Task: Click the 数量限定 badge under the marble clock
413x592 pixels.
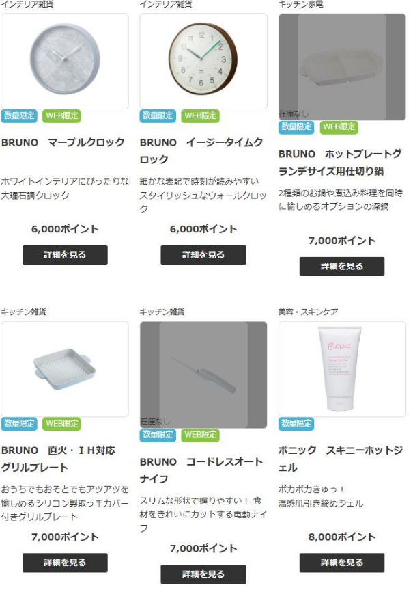Action: (19, 116)
